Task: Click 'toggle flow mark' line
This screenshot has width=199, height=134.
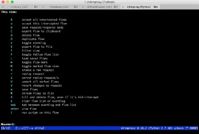Action: [35, 62]
